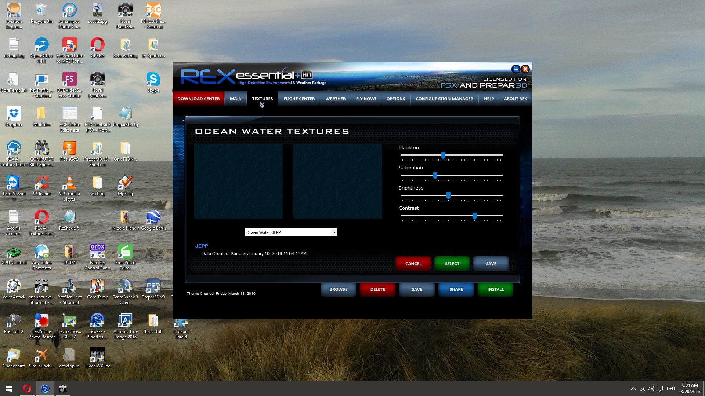Open Dropbox desktop icon
The image size is (705, 396).
point(14,117)
